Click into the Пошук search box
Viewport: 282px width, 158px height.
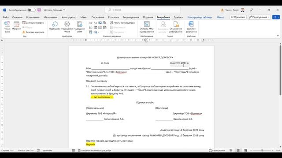click(x=142, y=10)
